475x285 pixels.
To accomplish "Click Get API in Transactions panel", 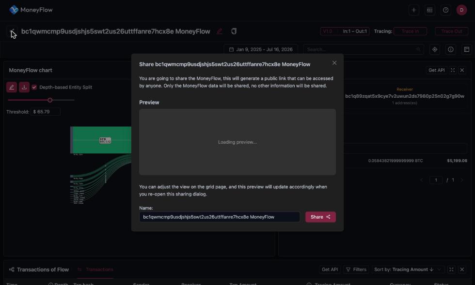I will pyautogui.click(x=330, y=269).
